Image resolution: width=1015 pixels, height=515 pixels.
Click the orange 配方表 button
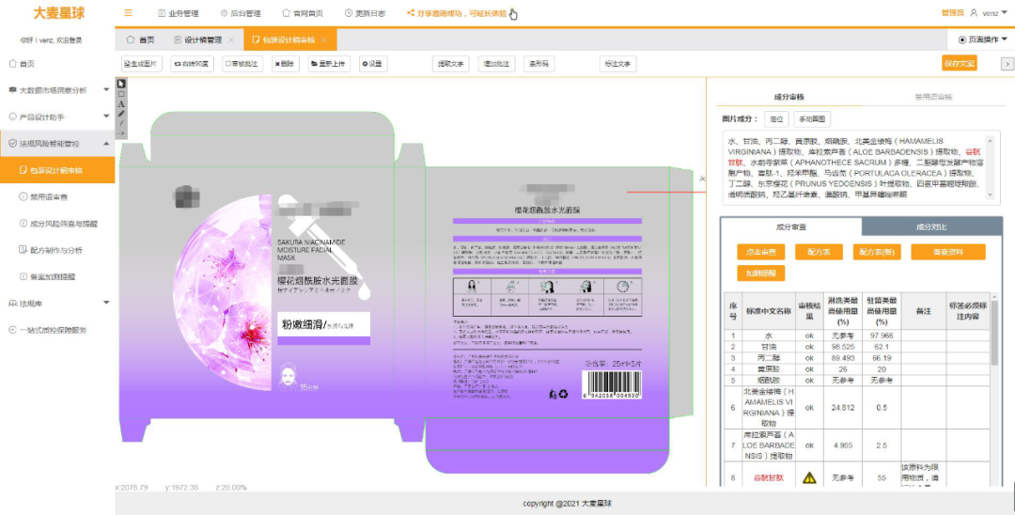819,252
